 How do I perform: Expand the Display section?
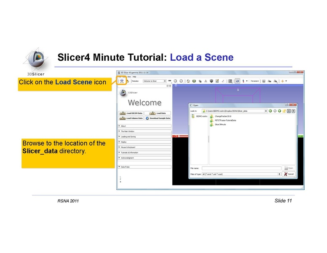(x=145, y=142)
